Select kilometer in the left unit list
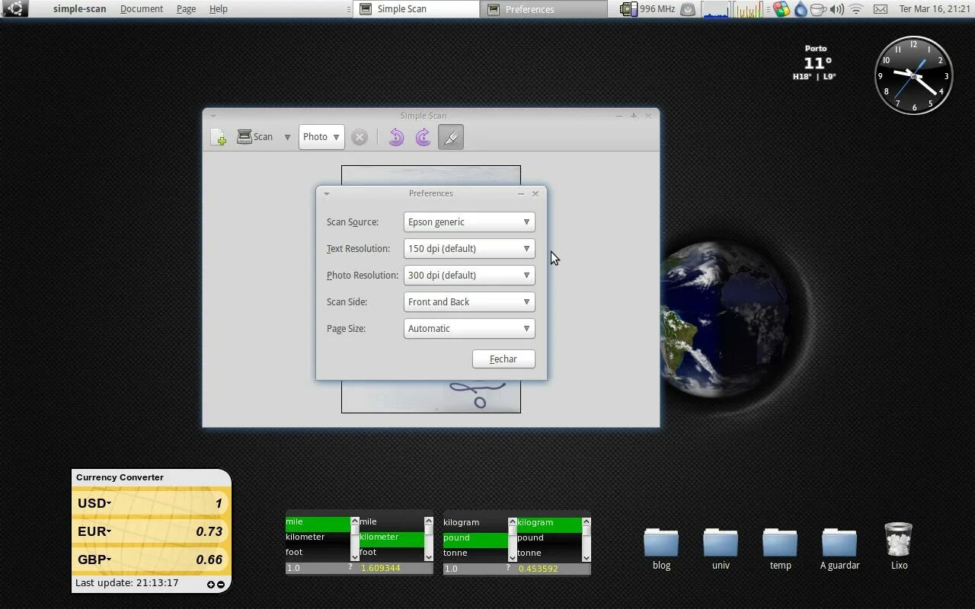The width and height of the screenshot is (975, 609). click(x=305, y=537)
